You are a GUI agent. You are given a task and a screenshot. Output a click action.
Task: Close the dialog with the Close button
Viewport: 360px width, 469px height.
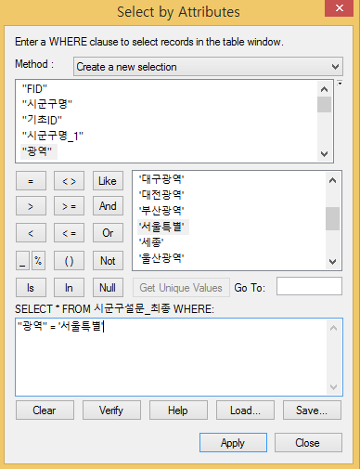click(308, 443)
